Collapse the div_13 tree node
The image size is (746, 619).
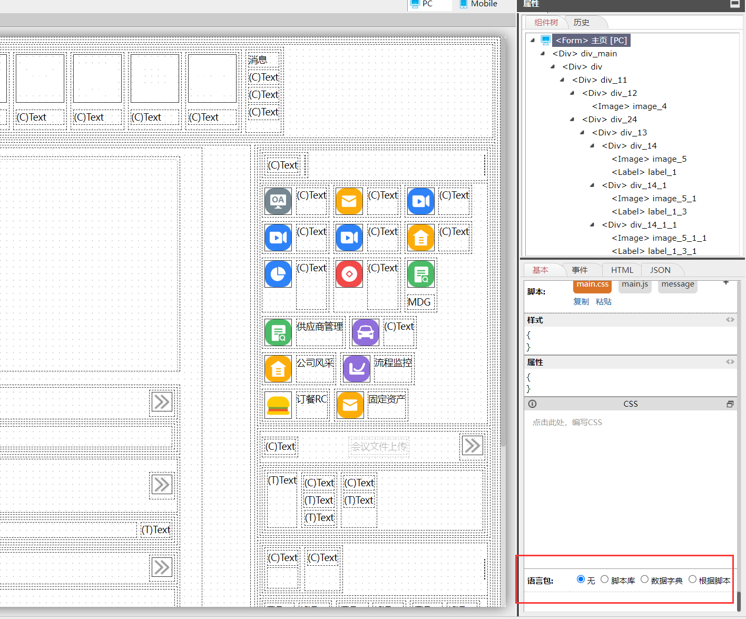coord(583,132)
